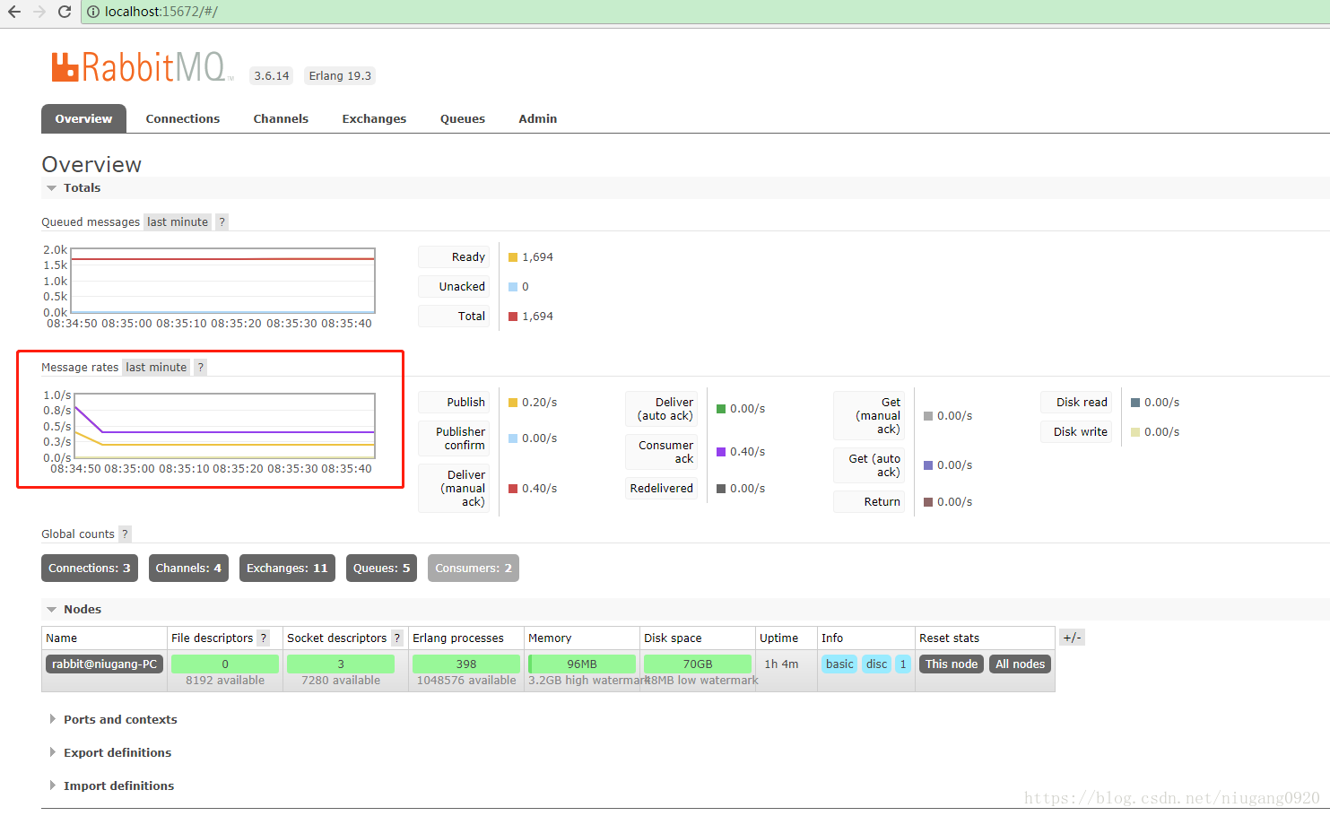This screenshot has height=816, width=1330.
Task: Click the red Total legend swatch
Action: click(x=513, y=317)
